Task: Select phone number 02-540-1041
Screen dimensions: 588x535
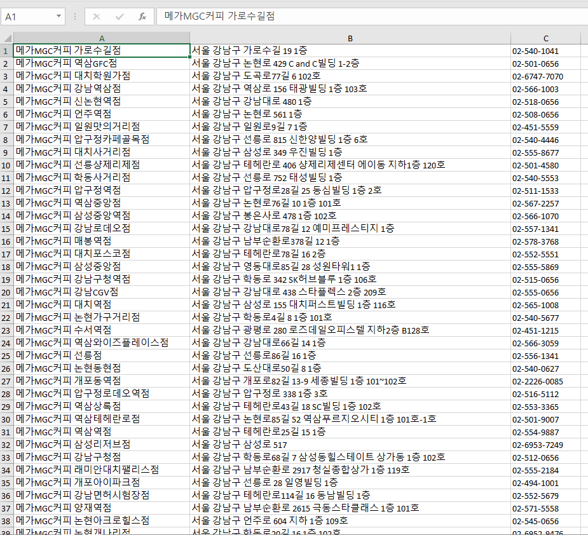Action: 545,51
